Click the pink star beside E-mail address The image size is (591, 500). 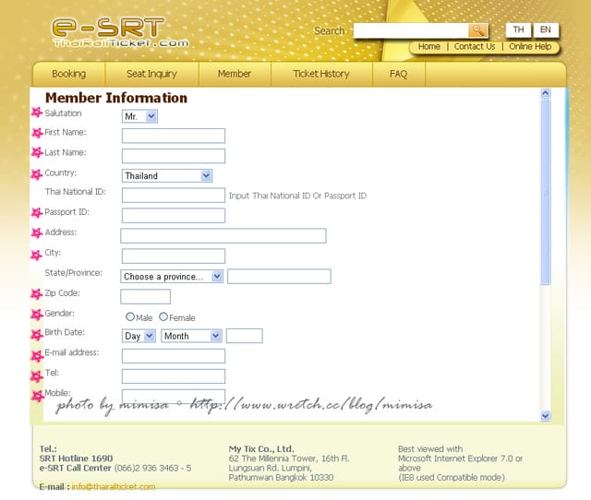click(37, 356)
